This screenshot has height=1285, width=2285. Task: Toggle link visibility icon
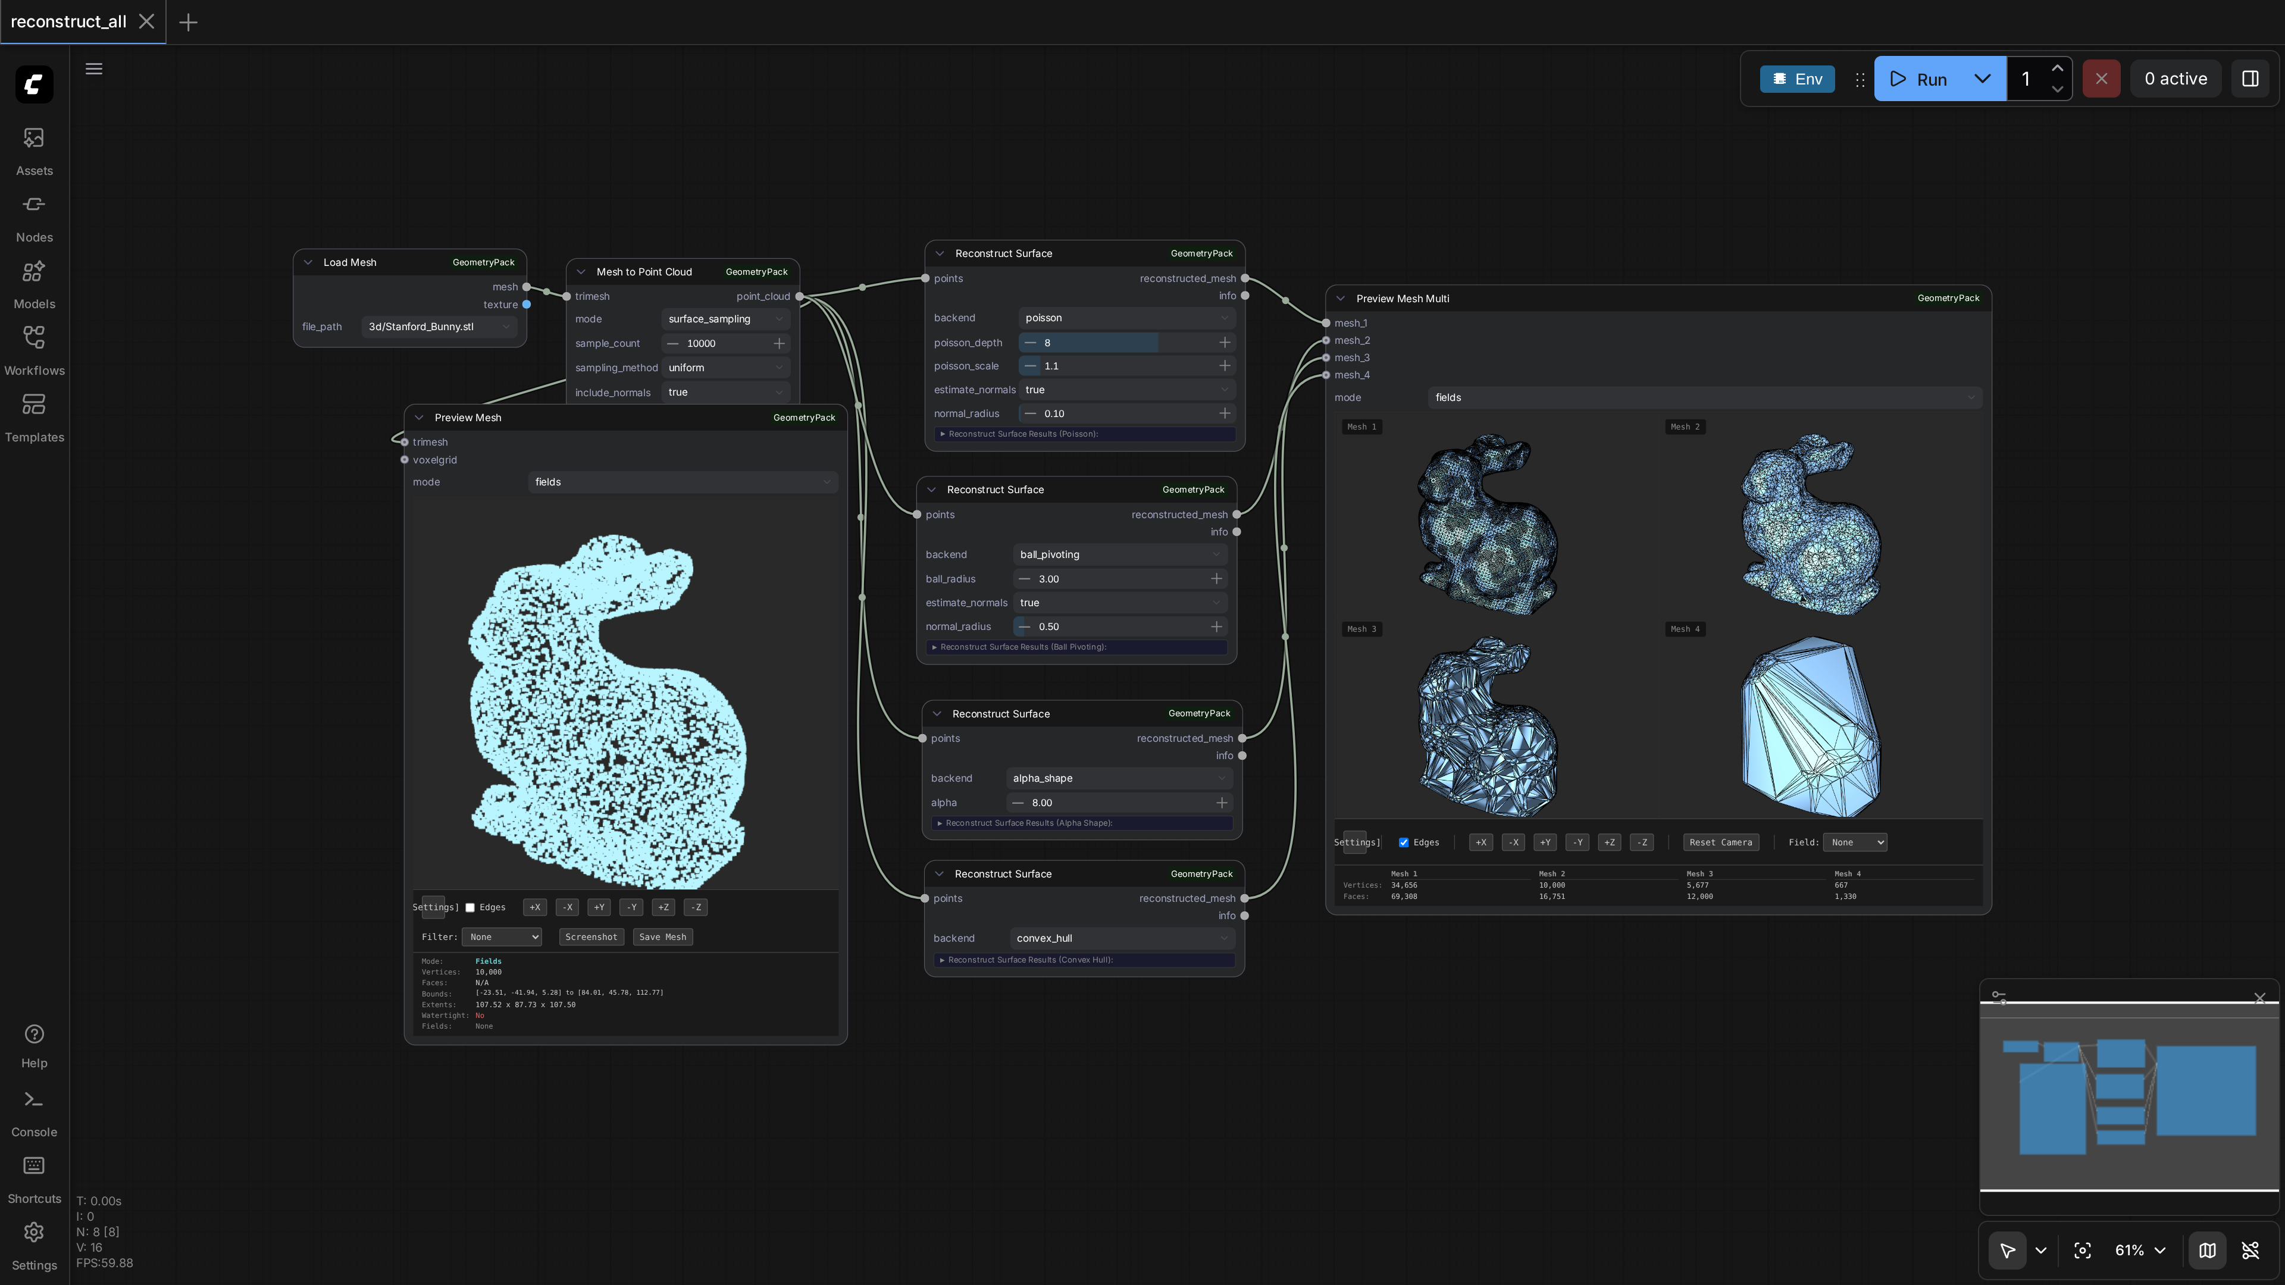pyautogui.click(x=2250, y=1250)
